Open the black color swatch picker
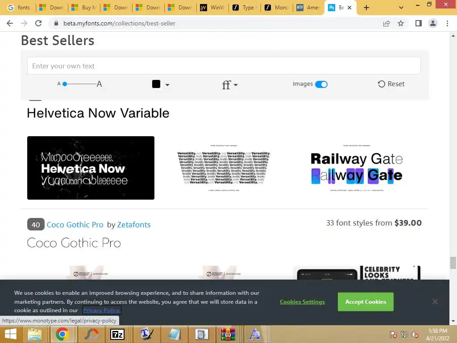Screen dimensions: 457x343 coord(156,84)
